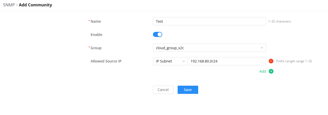
Task: Click the Prefix Length range hint text
Action: pyautogui.click(x=294, y=61)
